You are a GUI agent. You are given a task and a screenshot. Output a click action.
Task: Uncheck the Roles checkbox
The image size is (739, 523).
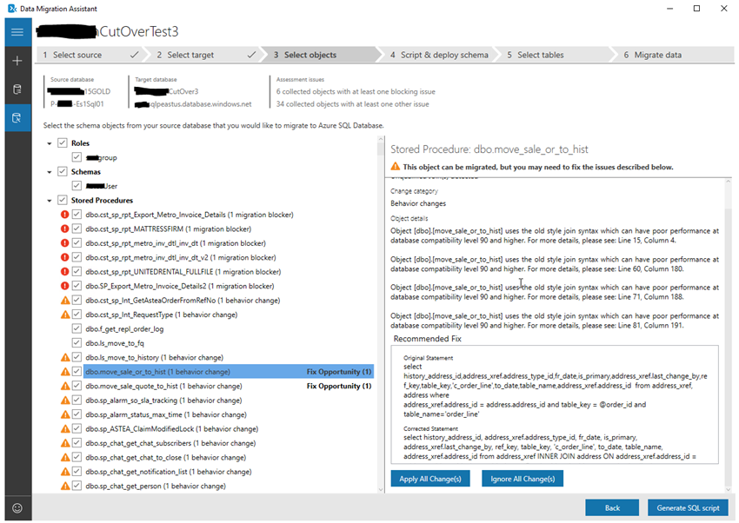(62, 142)
